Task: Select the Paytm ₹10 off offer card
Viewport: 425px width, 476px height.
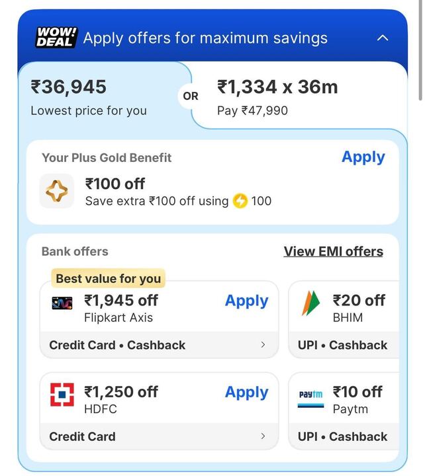Action: click(x=344, y=410)
